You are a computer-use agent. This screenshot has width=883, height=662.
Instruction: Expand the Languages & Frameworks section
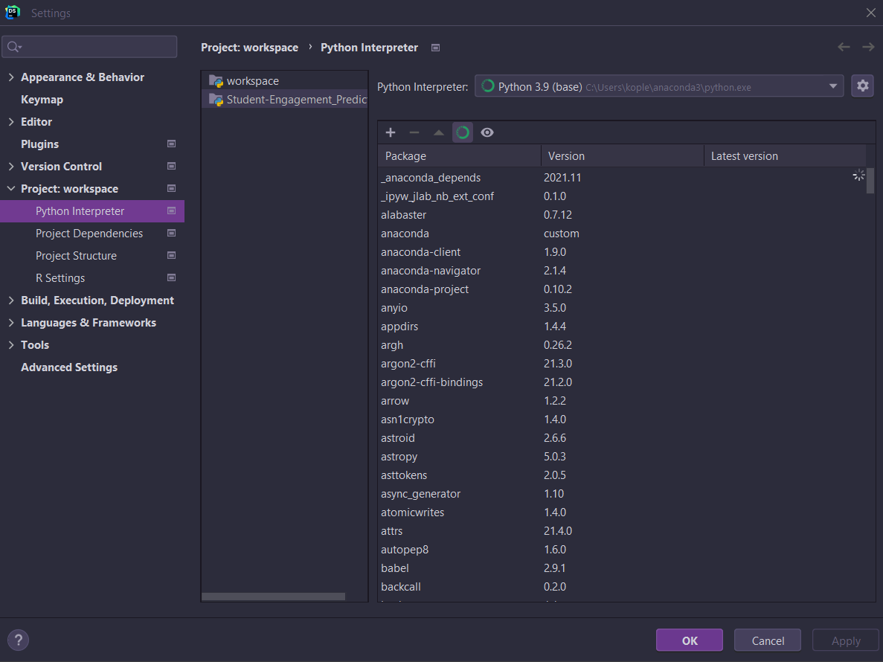coord(11,323)
